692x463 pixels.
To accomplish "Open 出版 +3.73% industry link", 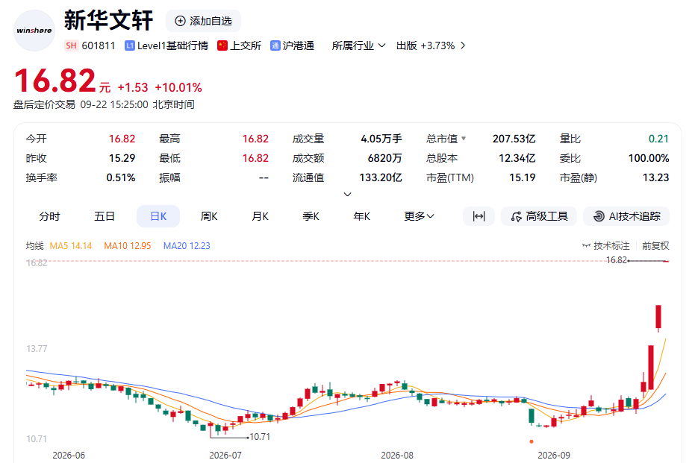I will coord(430,45).
